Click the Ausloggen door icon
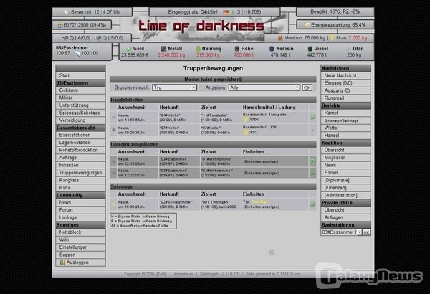The height and width of the screenshot is (294, 430). [x=62, y=262]
